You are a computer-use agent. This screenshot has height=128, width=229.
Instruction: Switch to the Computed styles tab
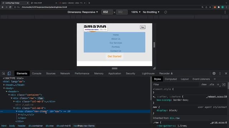tap(171, 79)
